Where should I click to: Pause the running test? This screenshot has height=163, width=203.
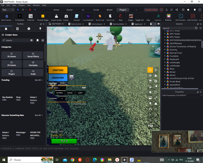point(23,10)
